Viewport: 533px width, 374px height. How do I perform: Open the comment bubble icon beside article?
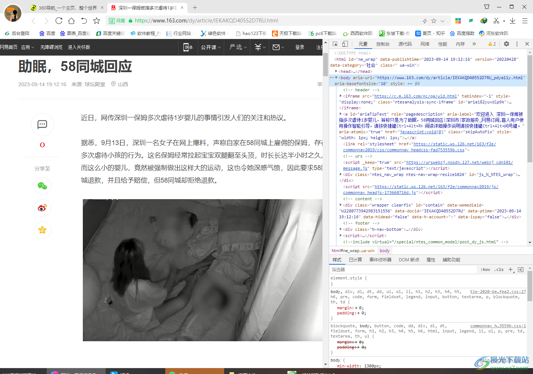[42, 124]
